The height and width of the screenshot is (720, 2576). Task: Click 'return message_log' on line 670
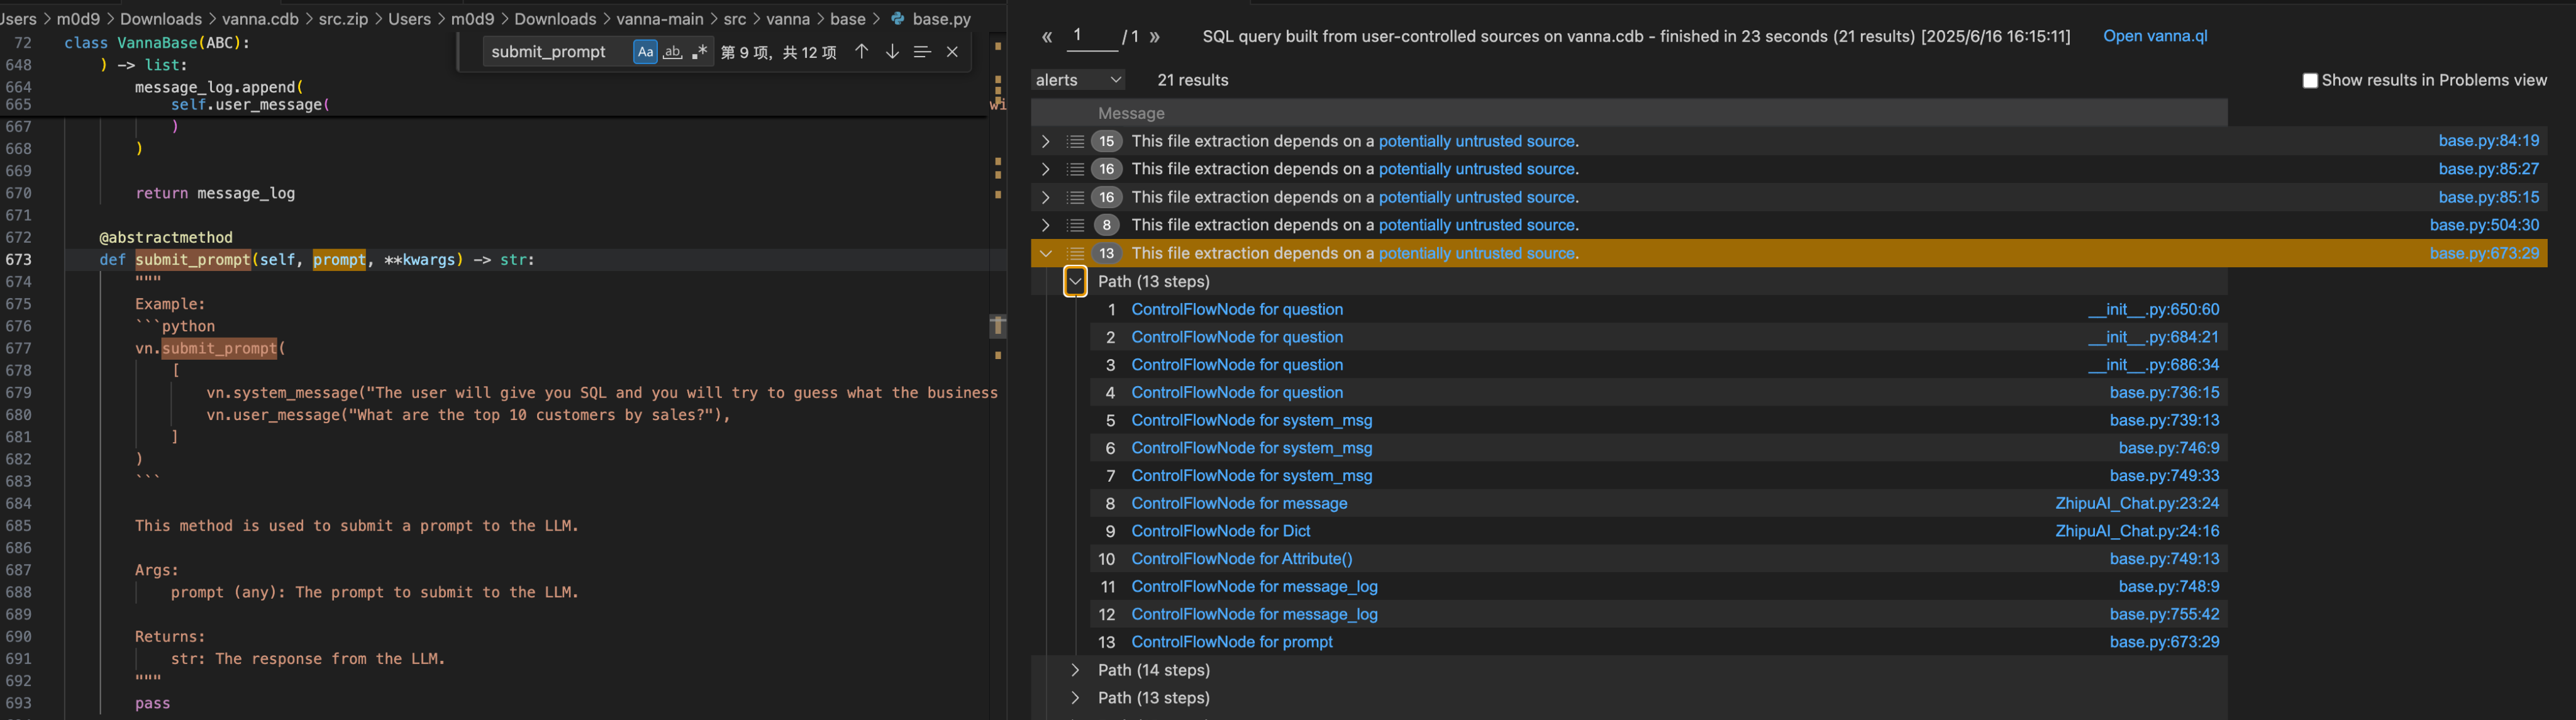click(x=215, y=193)
